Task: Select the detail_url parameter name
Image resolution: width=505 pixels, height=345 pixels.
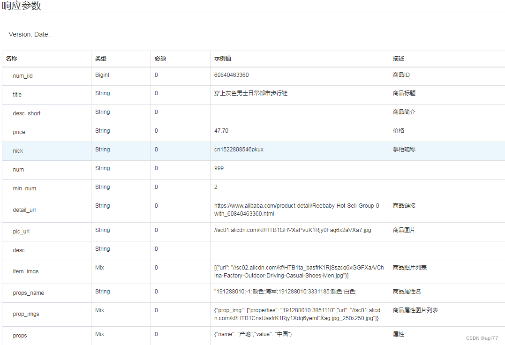Action: point(24,210)
